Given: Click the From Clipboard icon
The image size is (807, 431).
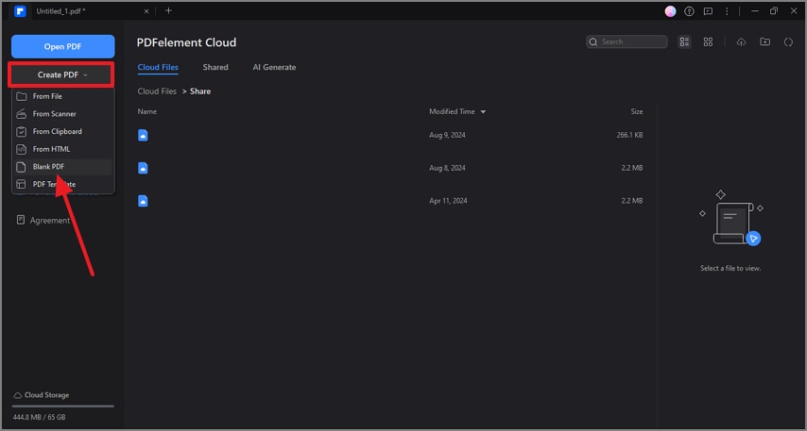Looking at the screenshot, I should [x=21, y=131].
